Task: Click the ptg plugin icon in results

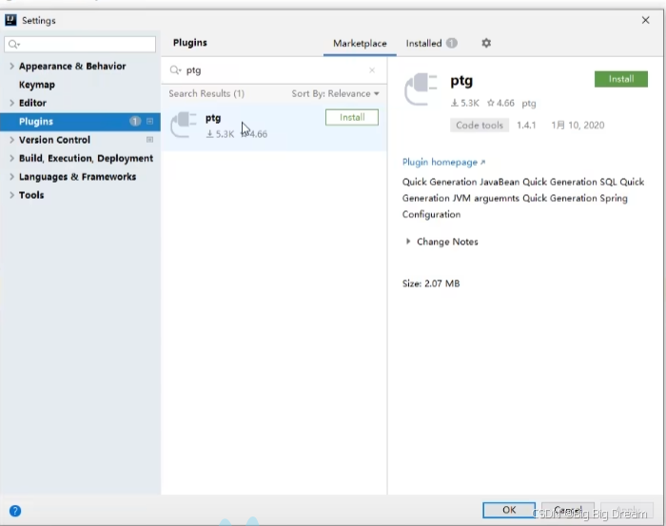Action: click(x=184, y=125)
